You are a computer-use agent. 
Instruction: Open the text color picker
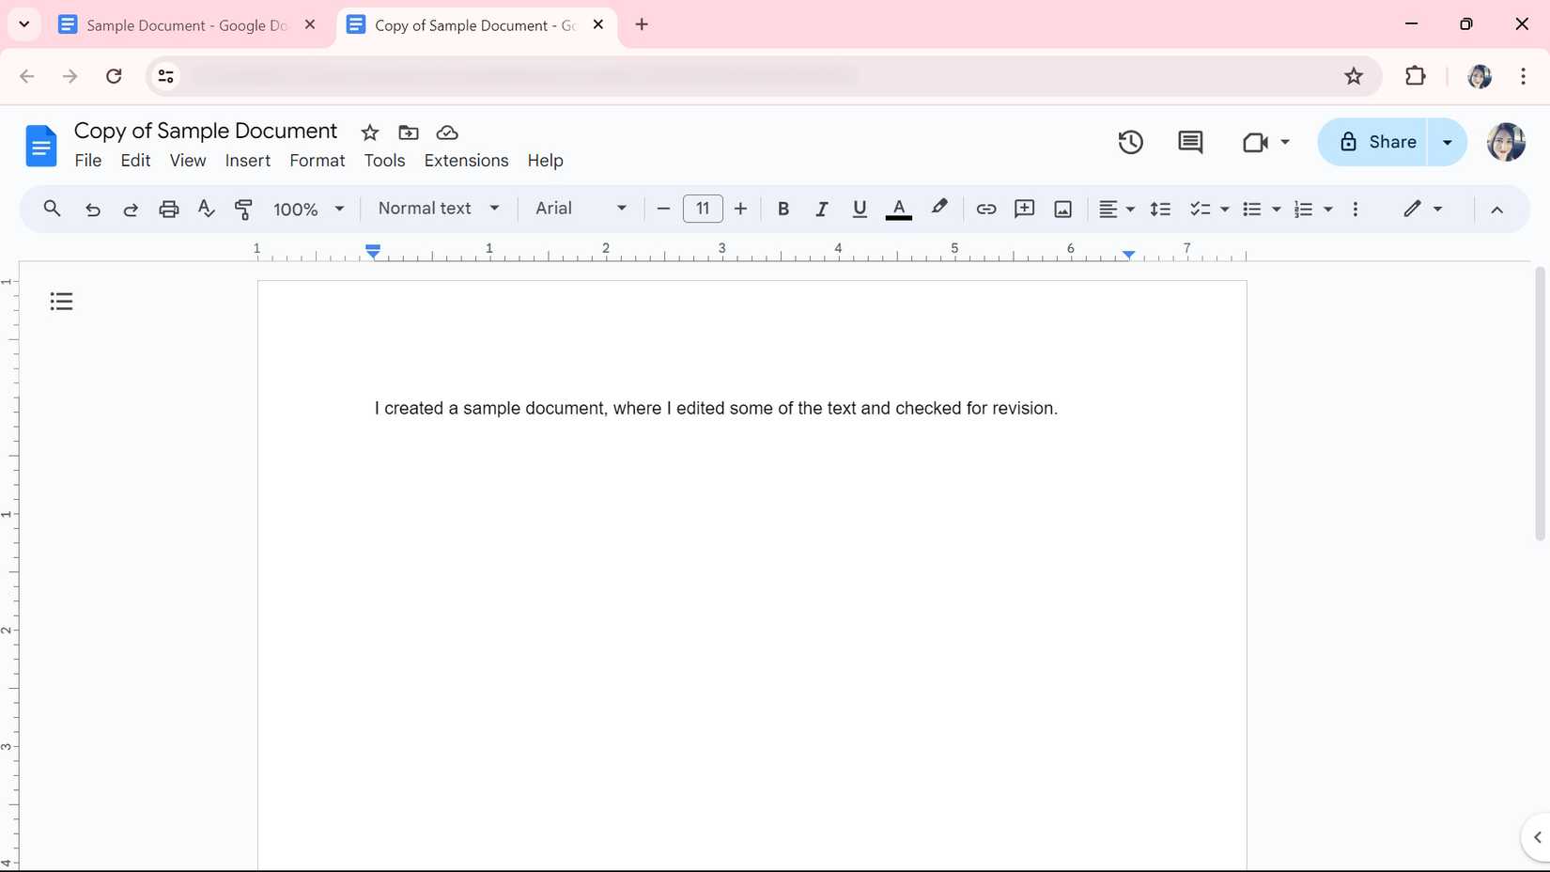(898, 209)
